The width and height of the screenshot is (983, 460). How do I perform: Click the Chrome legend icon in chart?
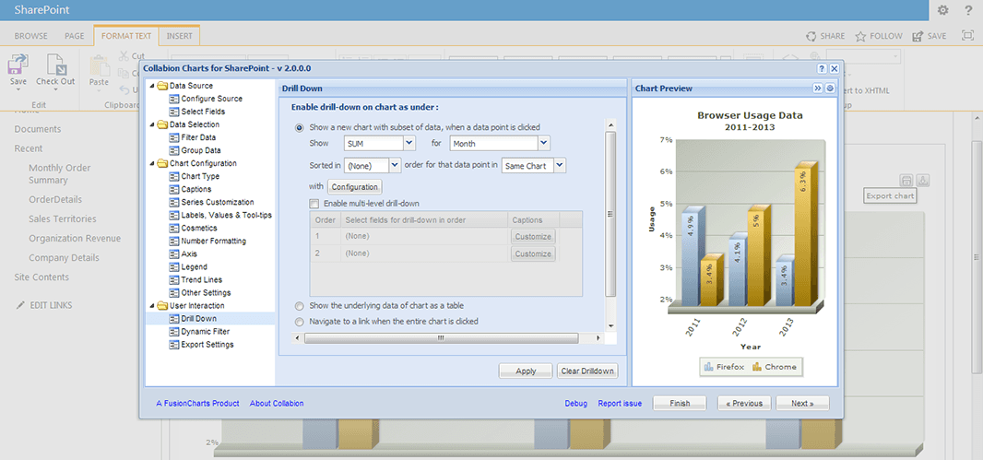tap(757, 367)
